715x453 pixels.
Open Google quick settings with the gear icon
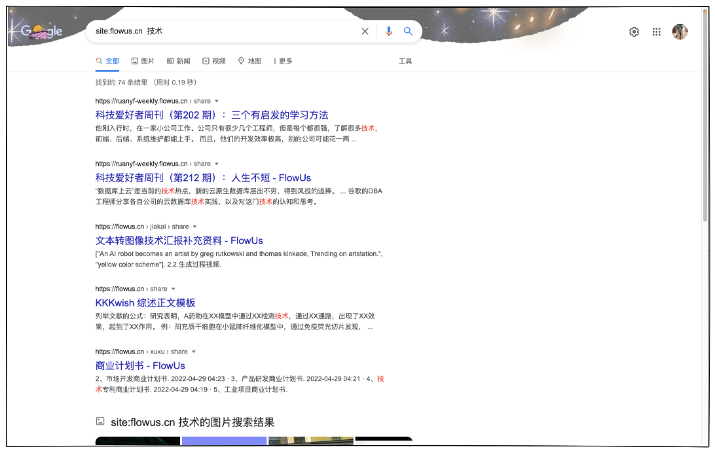click(x=633, y=31)
